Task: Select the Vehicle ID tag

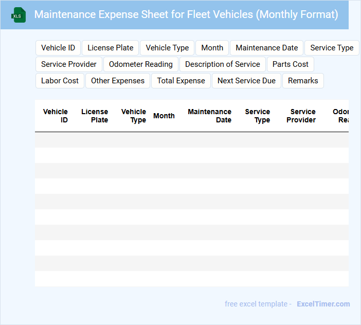Action: [x=58, y=48]
